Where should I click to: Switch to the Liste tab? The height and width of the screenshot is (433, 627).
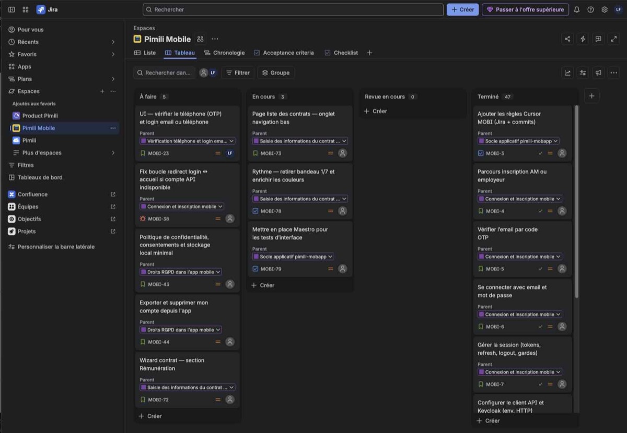145,53
